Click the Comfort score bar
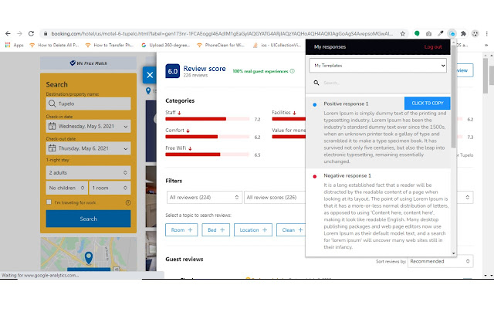The image size is (494, 309). tap(208, 137)
